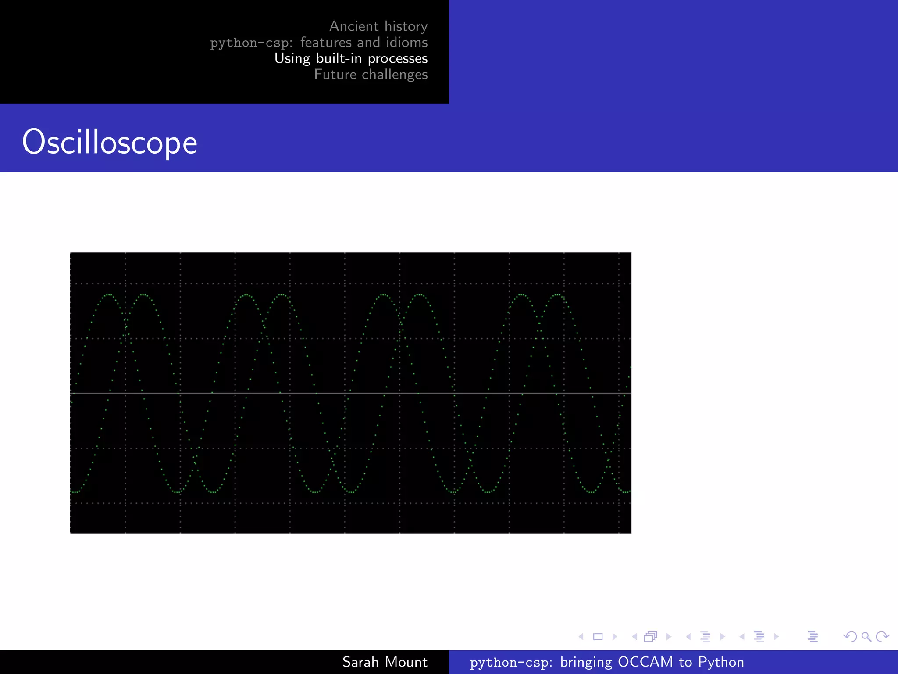Click the oscilloscope waveform image
The width and height of the screenshot is (898, 674).
click(x=351, y=393)
